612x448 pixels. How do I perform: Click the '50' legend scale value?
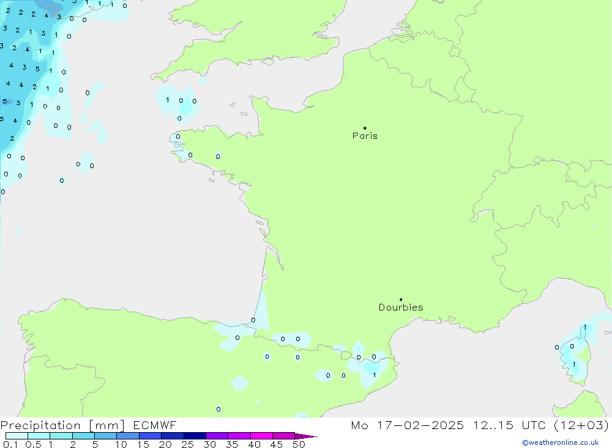(x=299, y=444)
